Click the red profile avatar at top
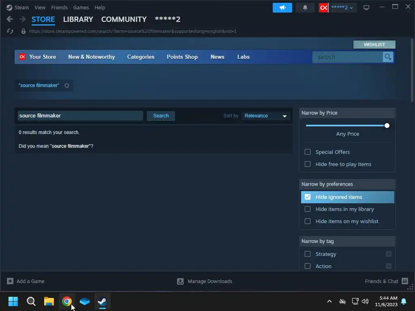415x311 pixels. point(323,8)
